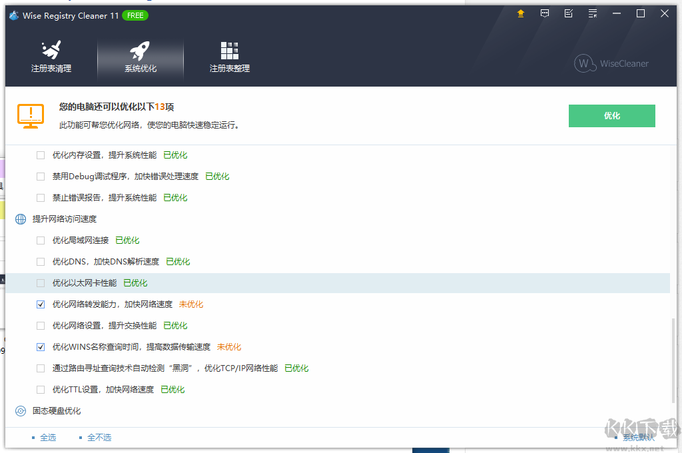Switch to the 注册表整理 tab
Image resolution: width=682 pixels, height=453 pixels.
229,57
